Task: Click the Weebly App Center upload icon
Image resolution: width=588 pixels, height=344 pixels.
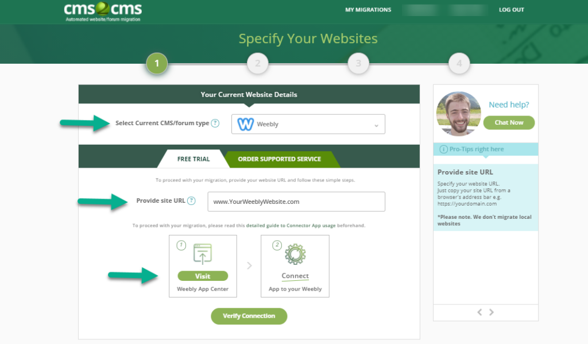Action: tap(203, 254)
